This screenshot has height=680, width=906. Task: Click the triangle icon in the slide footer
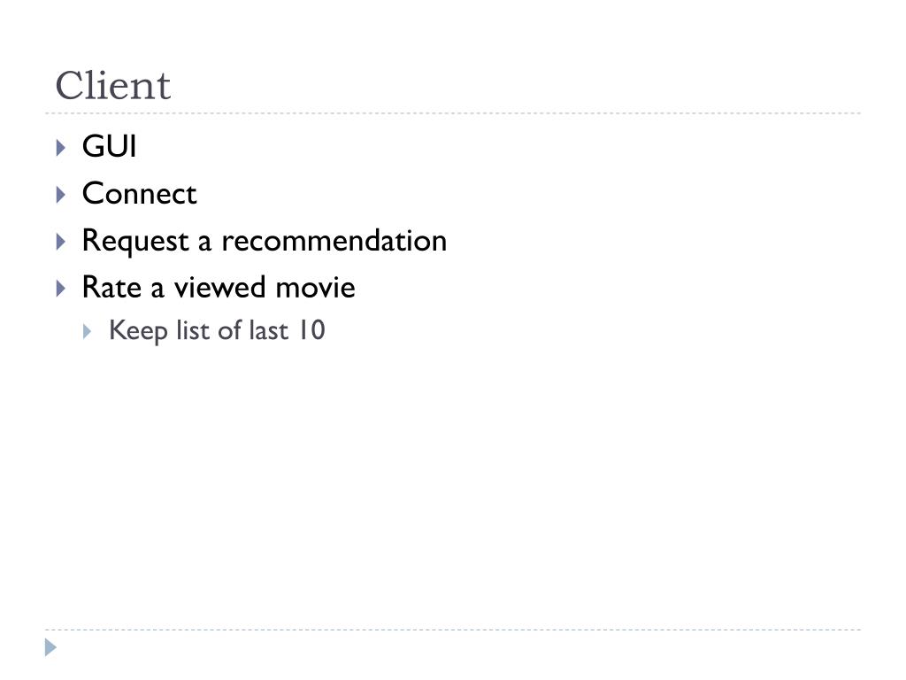(50, 647)
